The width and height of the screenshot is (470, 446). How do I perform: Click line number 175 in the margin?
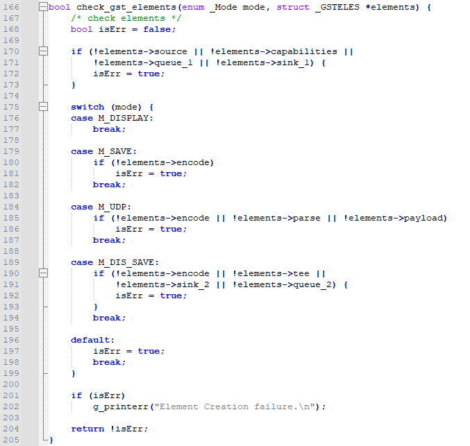tap(11, 107)
